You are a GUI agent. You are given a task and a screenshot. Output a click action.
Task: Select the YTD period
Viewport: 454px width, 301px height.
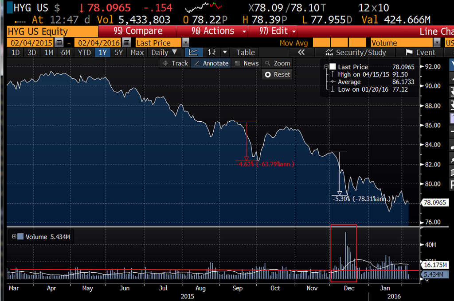(84, 52)
